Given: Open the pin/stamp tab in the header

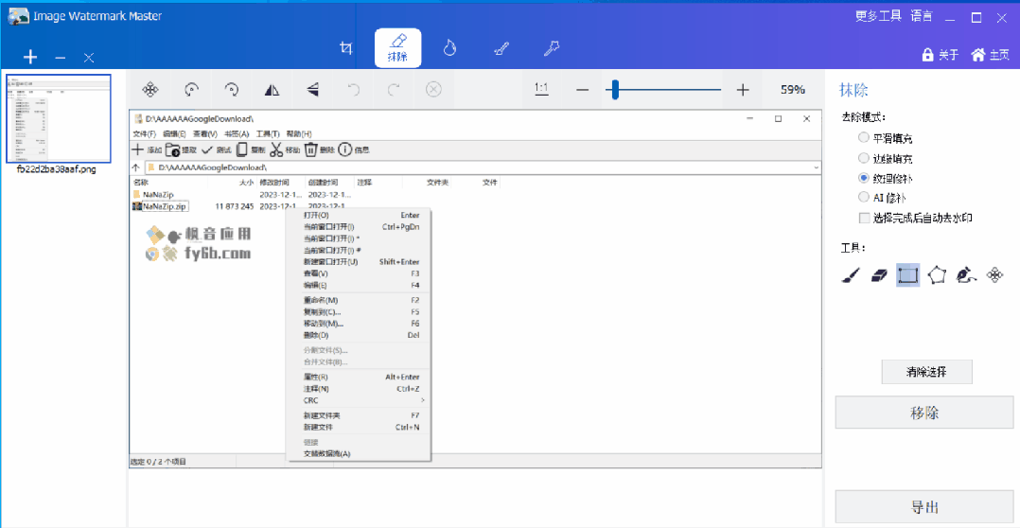Looking at the screenshot, I should (x=552, y=48).
